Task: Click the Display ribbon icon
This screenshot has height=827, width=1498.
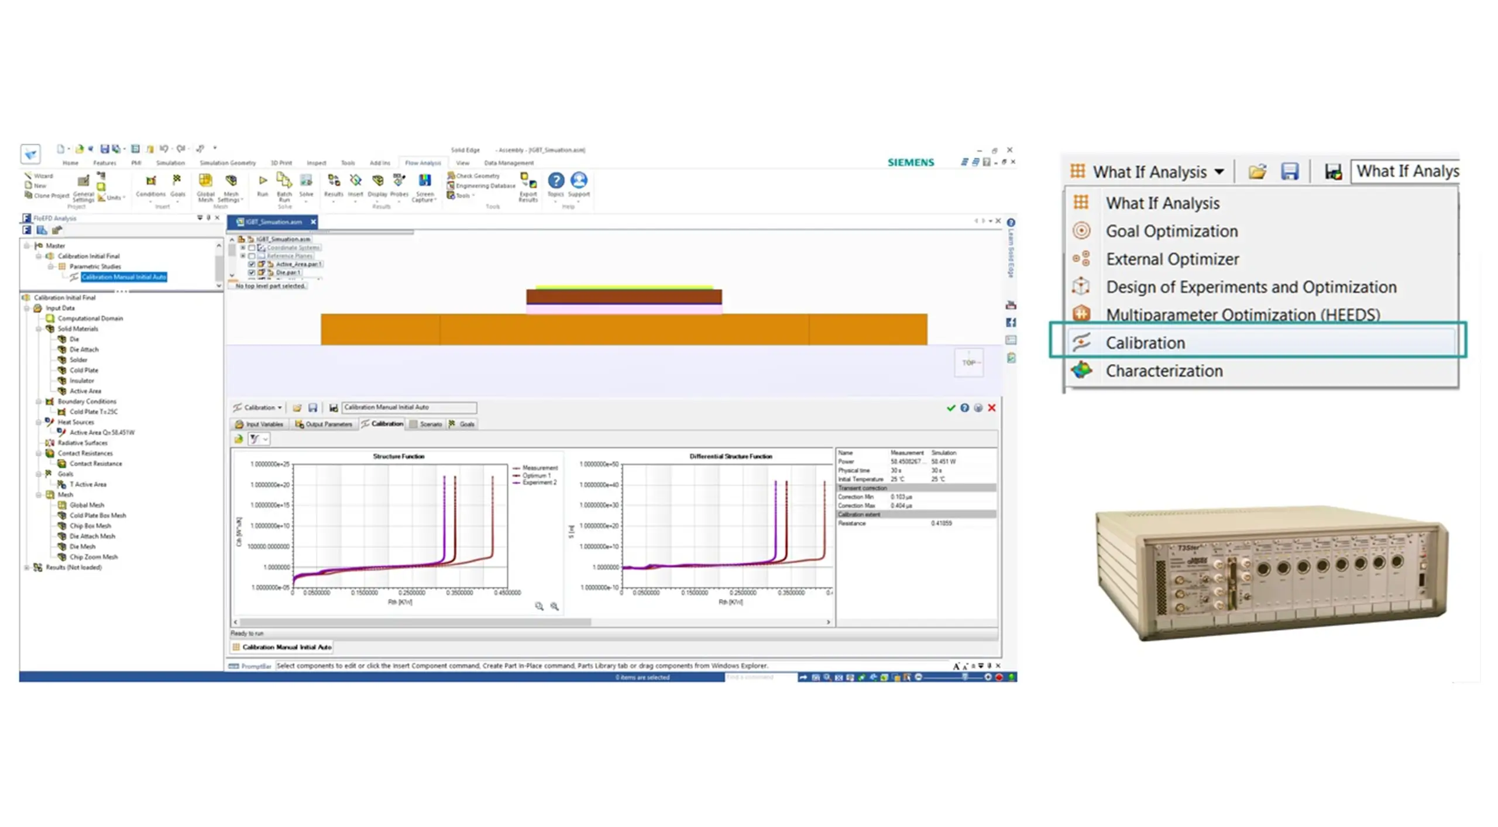Action: click(x=377, y=185)
